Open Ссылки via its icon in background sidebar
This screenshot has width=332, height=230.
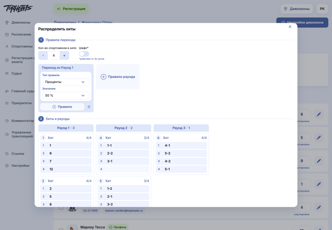coord(7,154)
